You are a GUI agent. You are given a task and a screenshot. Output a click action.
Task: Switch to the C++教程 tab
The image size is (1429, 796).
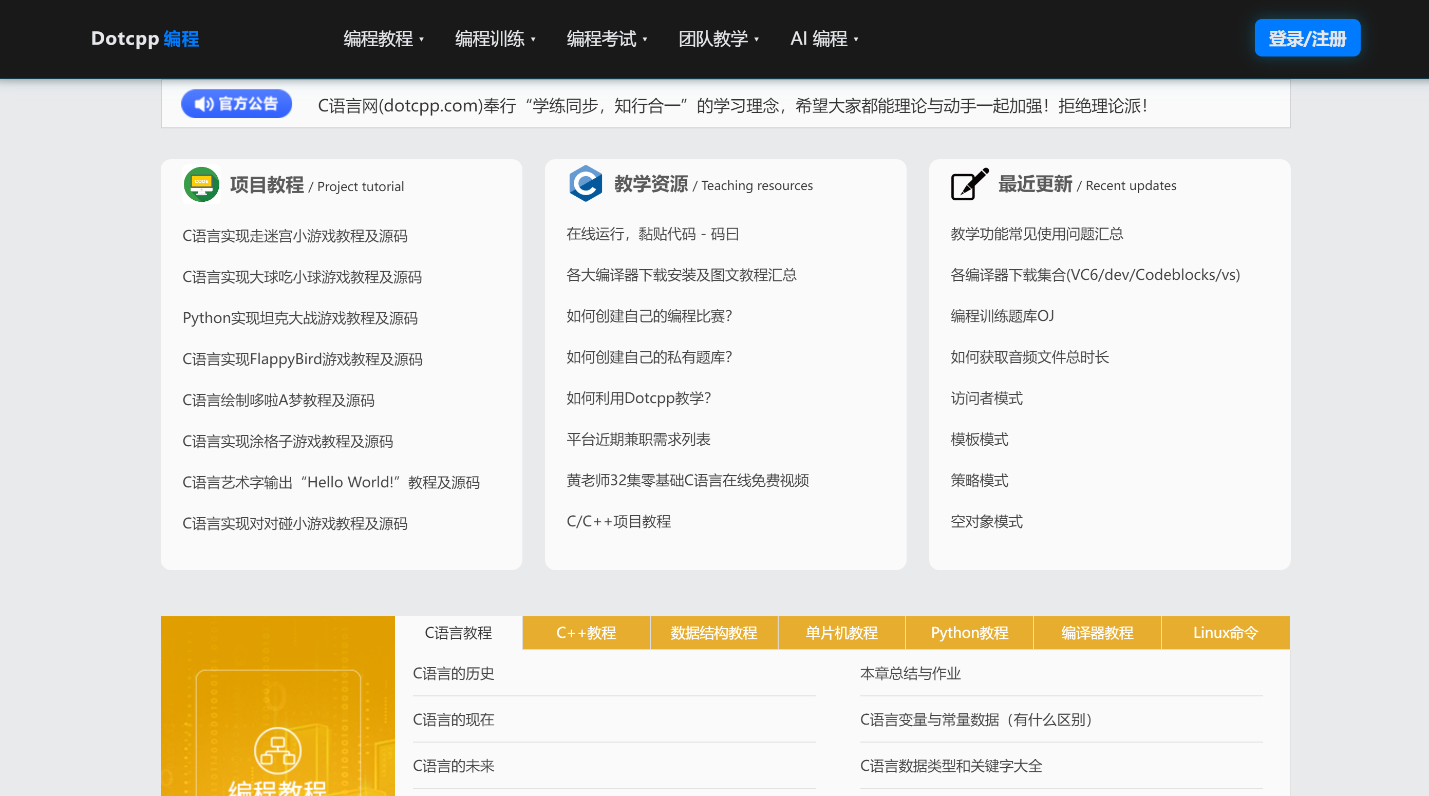click(586, 633)
